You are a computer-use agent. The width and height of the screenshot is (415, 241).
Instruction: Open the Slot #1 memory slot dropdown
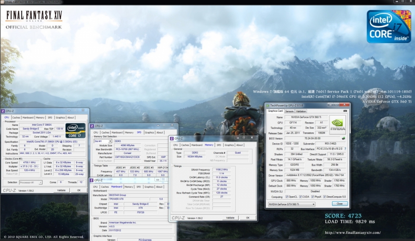click(x=103, y=141)
